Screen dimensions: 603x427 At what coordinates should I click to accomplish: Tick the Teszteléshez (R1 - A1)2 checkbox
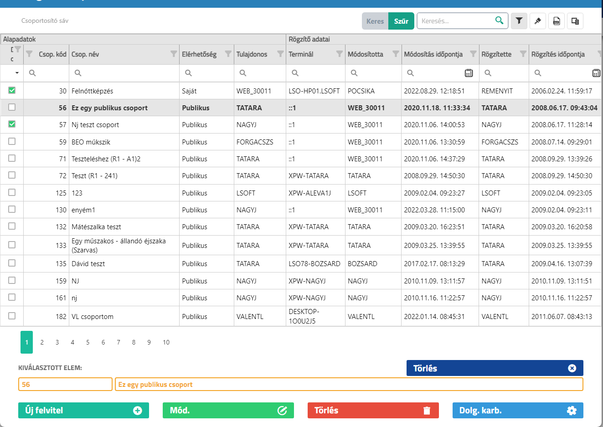(x=12, y=158)
